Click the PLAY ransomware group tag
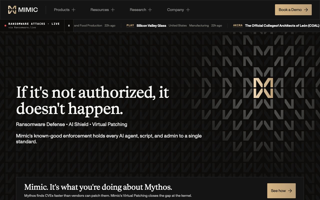This screenshot has height=200, width=320. (130, 25)
